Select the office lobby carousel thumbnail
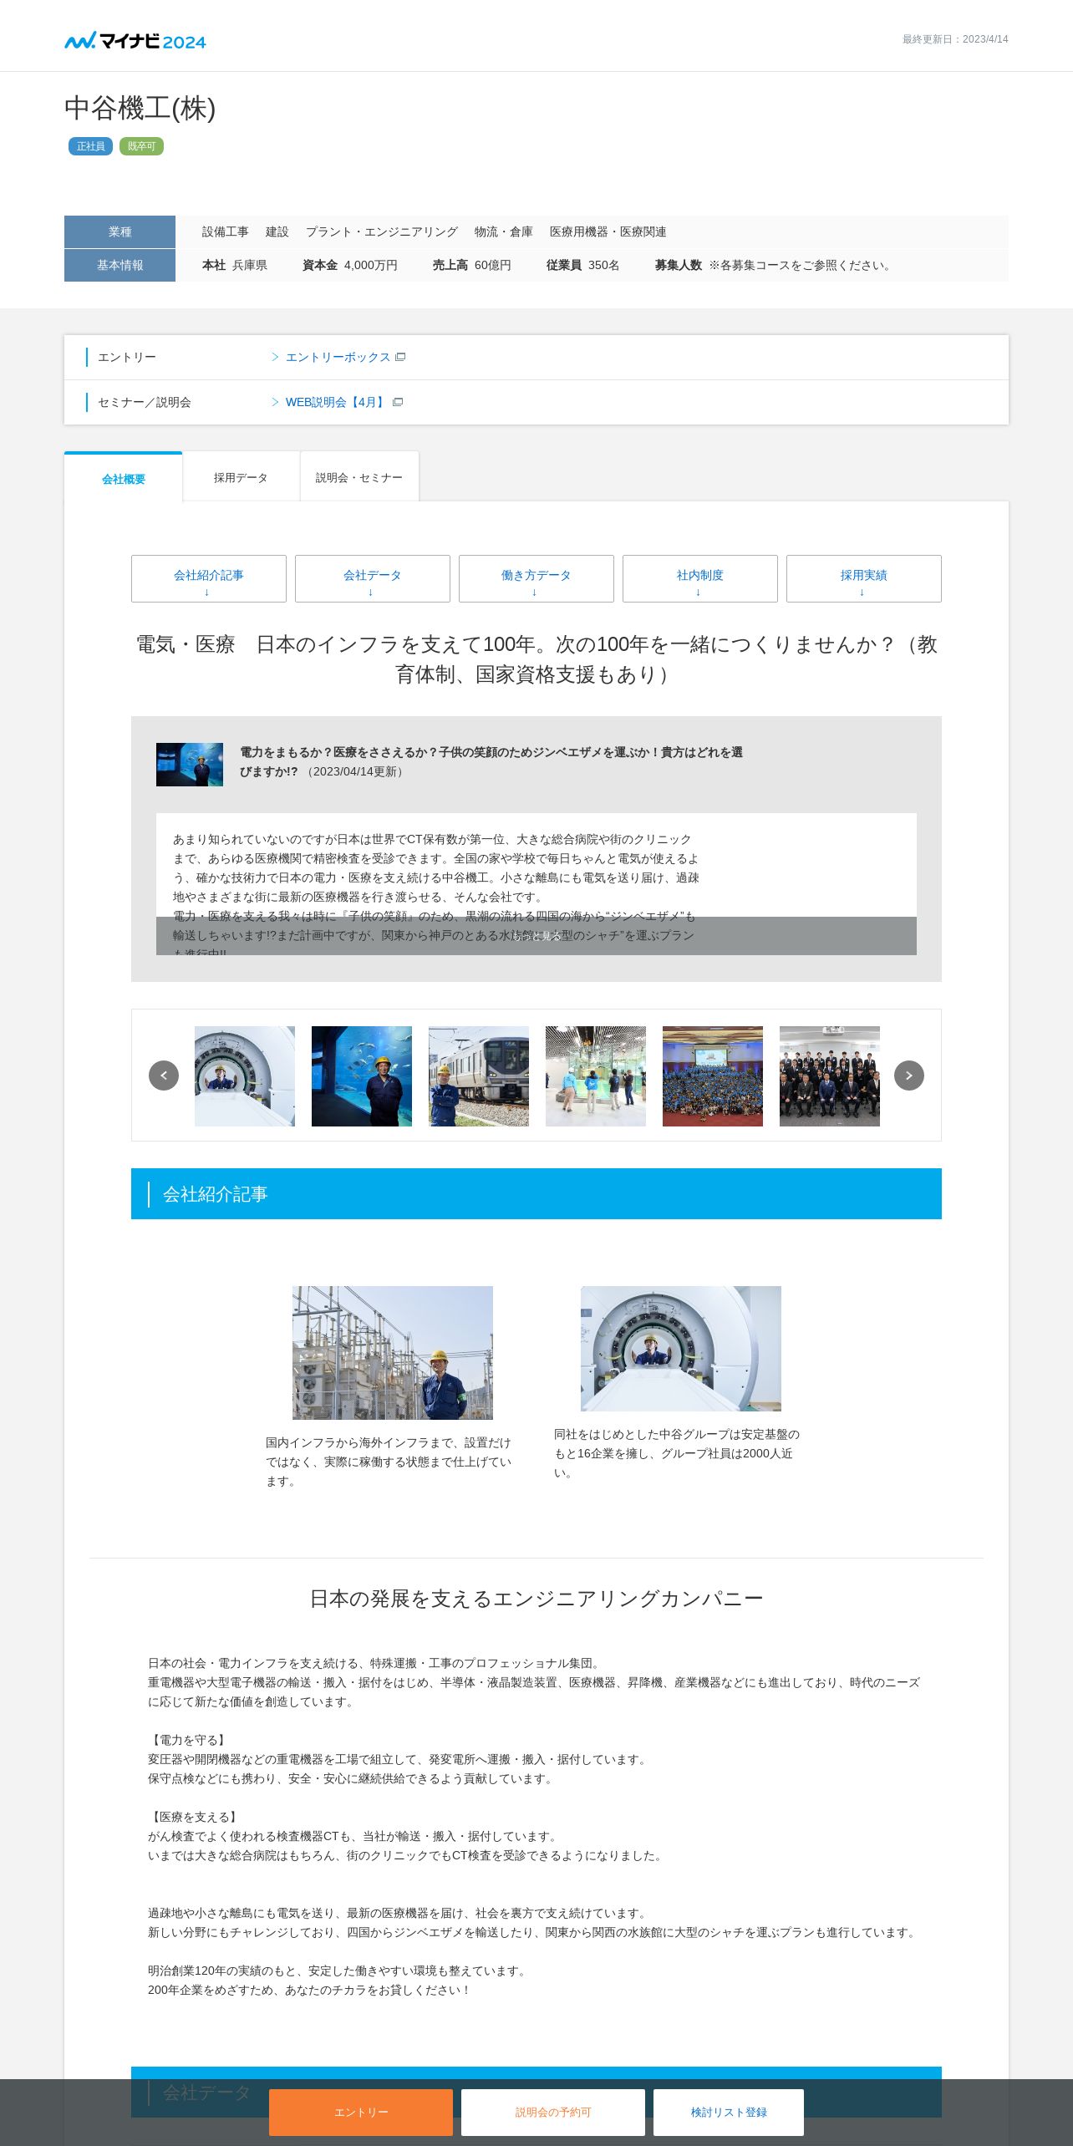This screenshot has height=2146, width=1073. tap(596, 1076)
